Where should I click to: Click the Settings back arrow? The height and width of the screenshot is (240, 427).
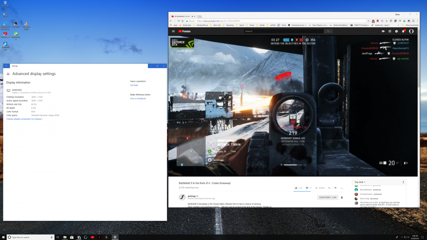click(6, 66)
